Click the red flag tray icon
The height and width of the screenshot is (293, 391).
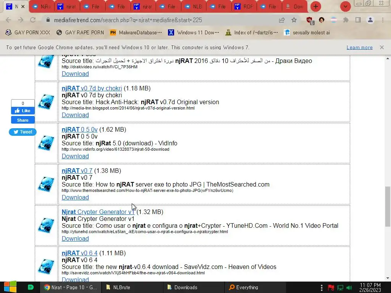click(331, 288)
